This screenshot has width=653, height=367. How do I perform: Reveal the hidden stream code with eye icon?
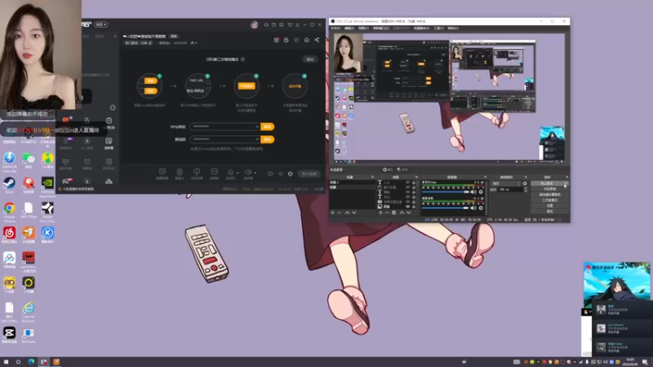(x=257, y=139)
